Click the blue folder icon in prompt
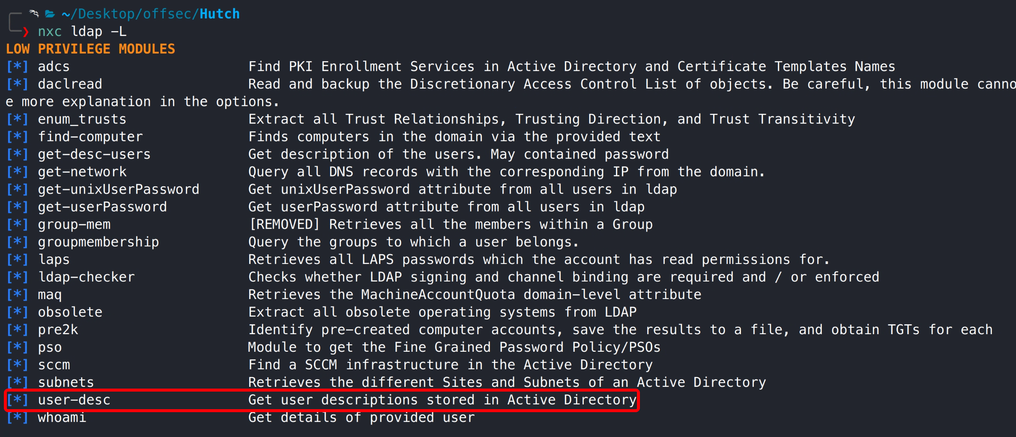The height and width of the screenshot is (437, 1016). [x=50, y=14]
